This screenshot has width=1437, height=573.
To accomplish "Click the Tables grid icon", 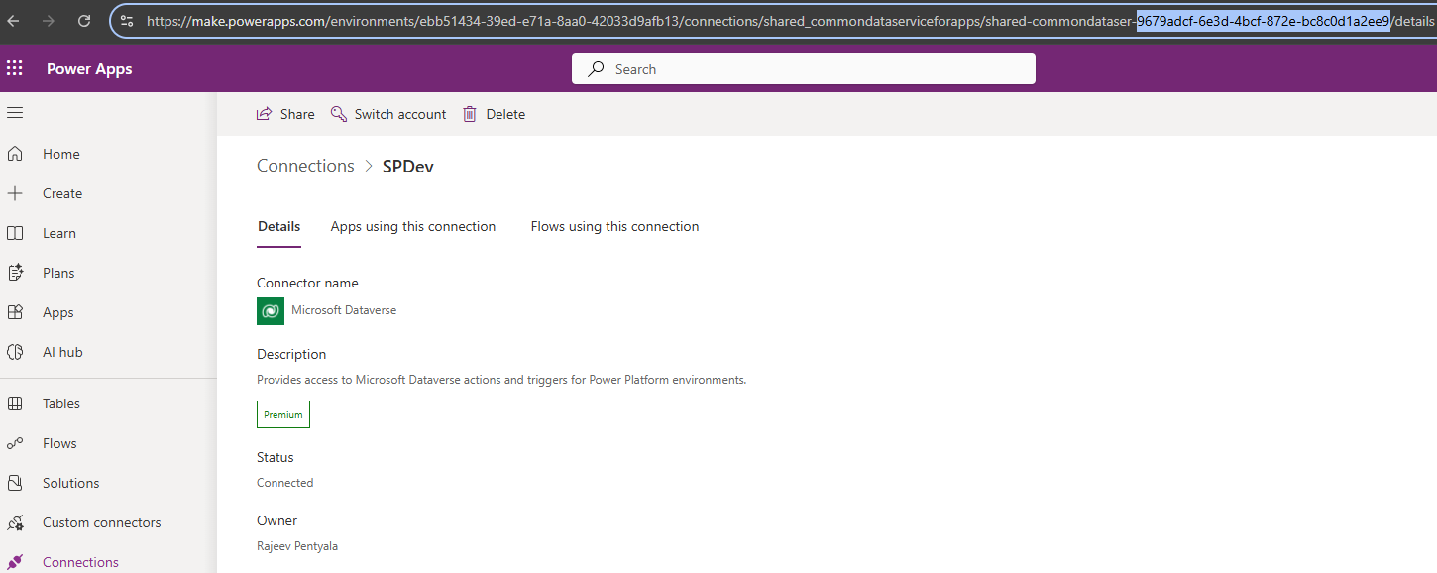I will (x=15, y=403).
